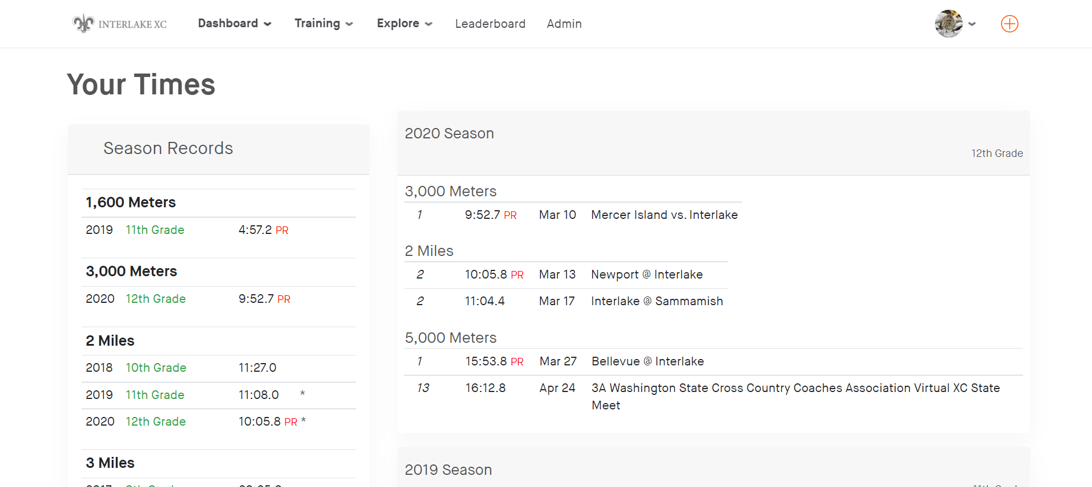Click the Mar 17 date
Screen dimensions: 1092x487
tap(557, 301)
